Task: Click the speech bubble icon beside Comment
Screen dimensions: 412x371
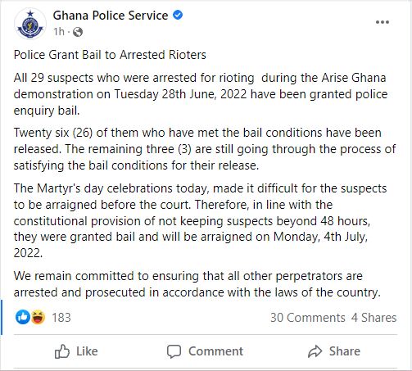Action: tap(174, 351)
